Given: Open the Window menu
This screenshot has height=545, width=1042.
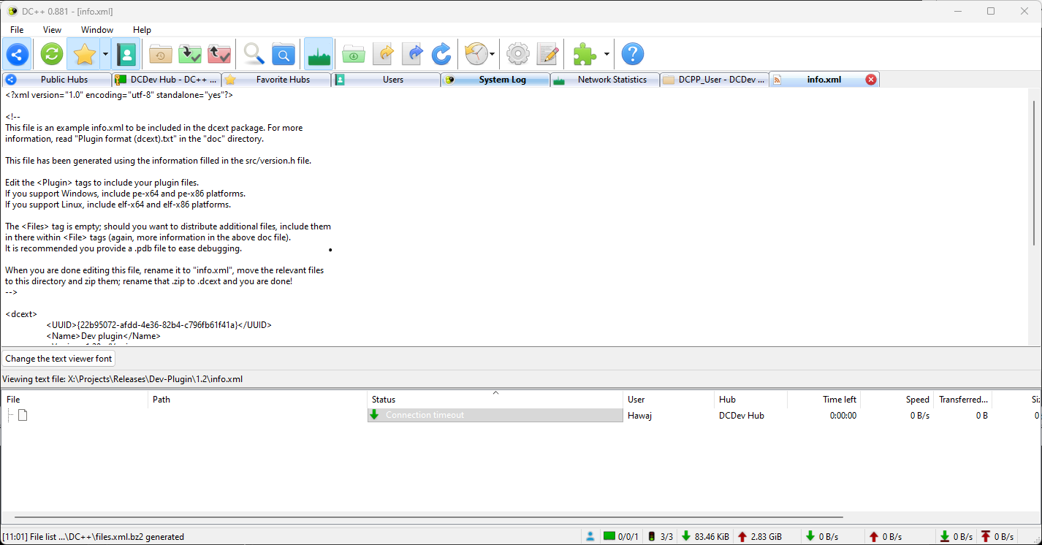Looking at the screenshot, I should (x=97, y=30).
